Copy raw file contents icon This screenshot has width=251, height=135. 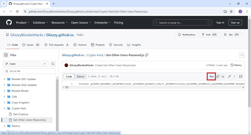pos(218,77)
